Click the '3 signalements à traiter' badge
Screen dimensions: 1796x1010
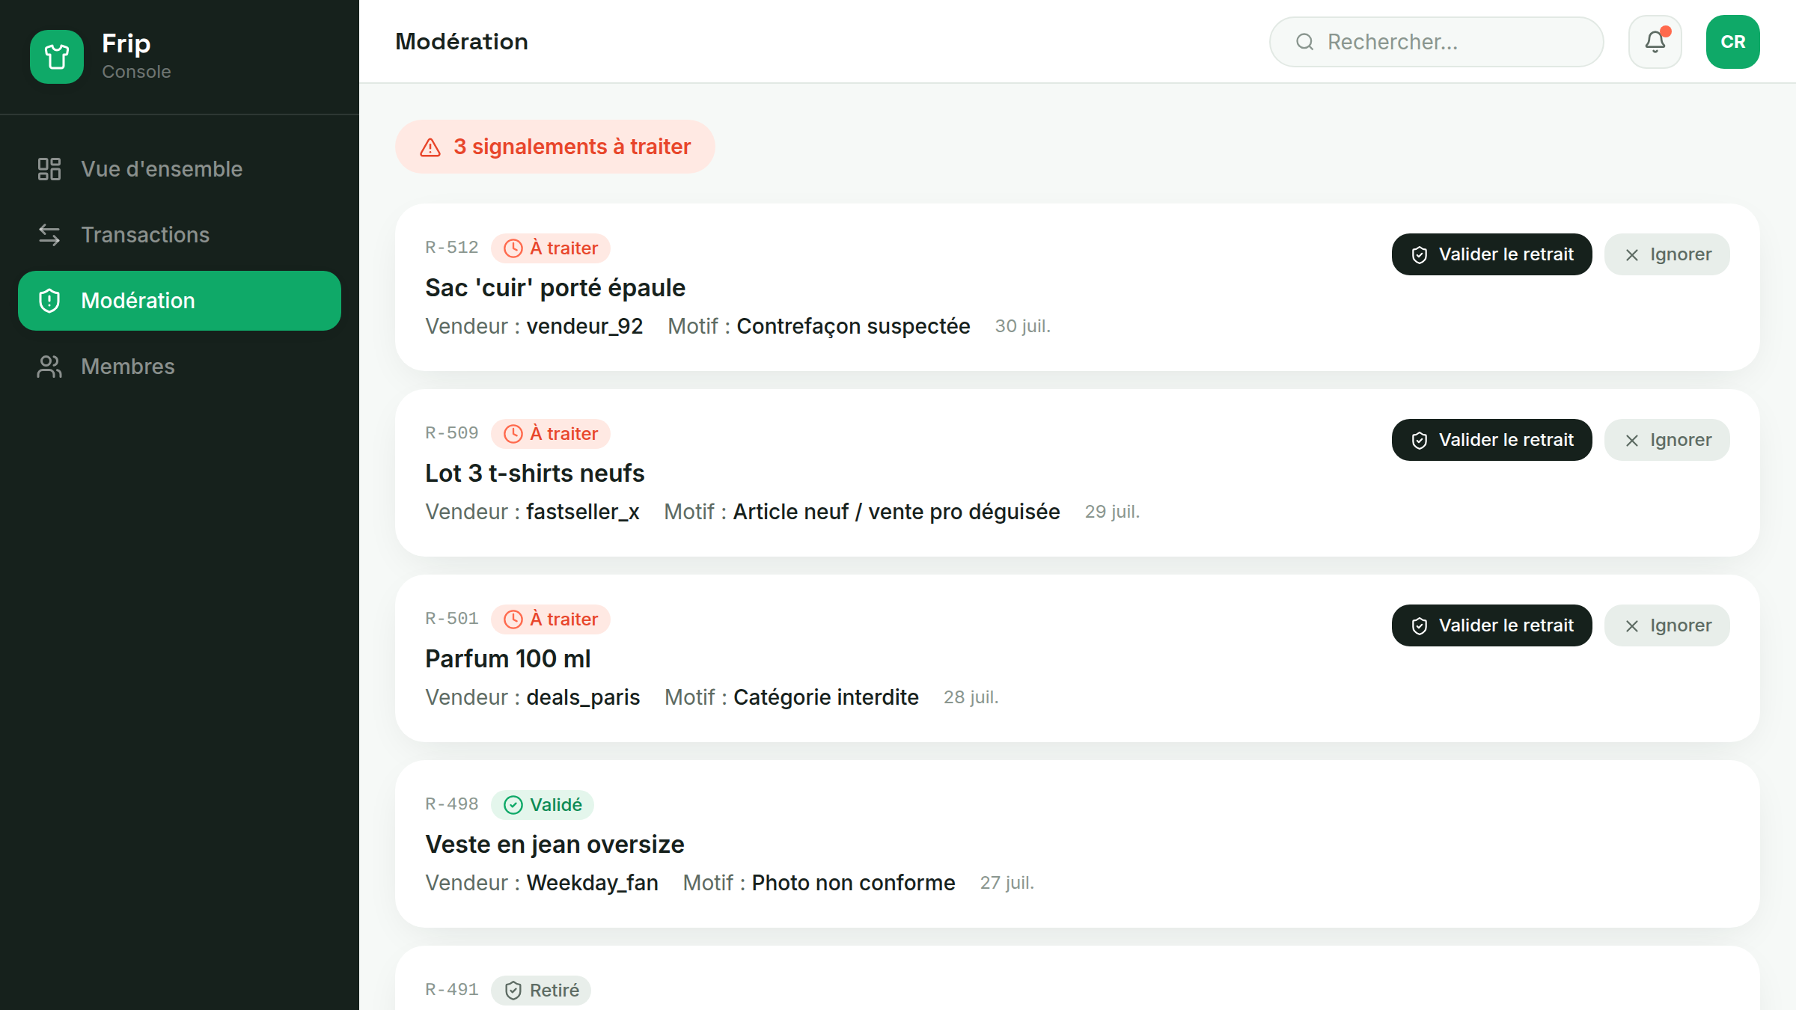click(x=555, y=147)
